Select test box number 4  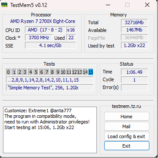(x=31, y=72)
